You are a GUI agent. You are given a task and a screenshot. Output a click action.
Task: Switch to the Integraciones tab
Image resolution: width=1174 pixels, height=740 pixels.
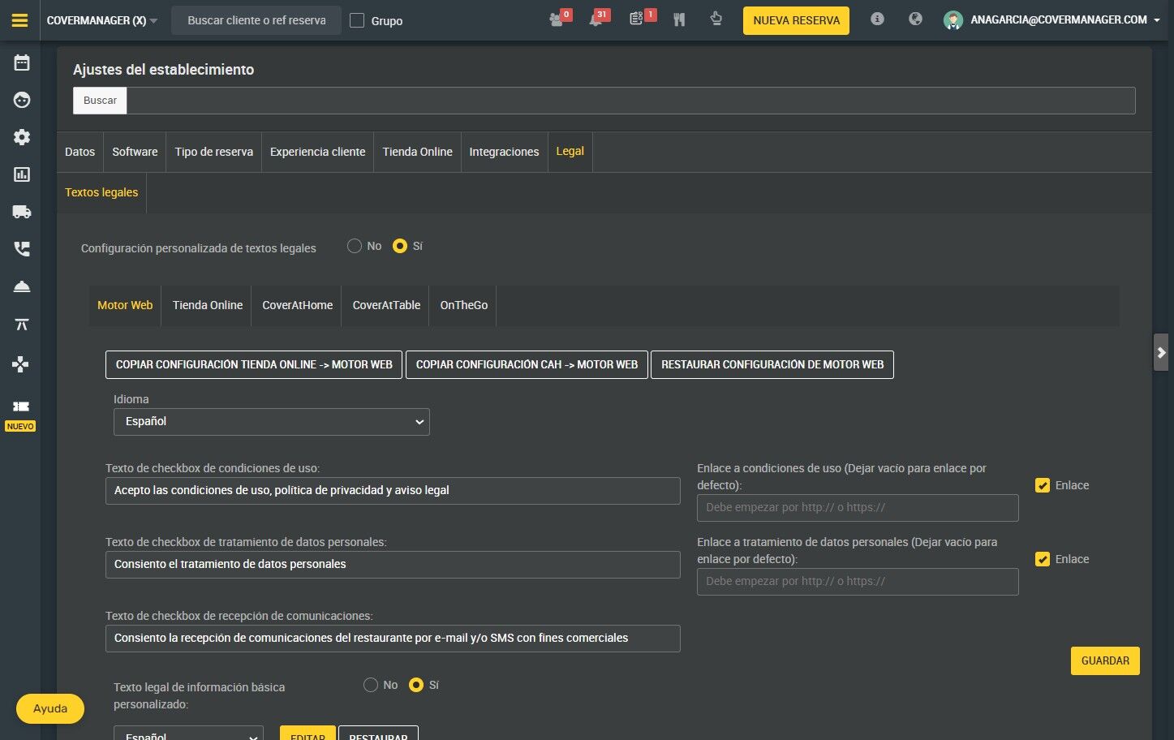(504, 152)
